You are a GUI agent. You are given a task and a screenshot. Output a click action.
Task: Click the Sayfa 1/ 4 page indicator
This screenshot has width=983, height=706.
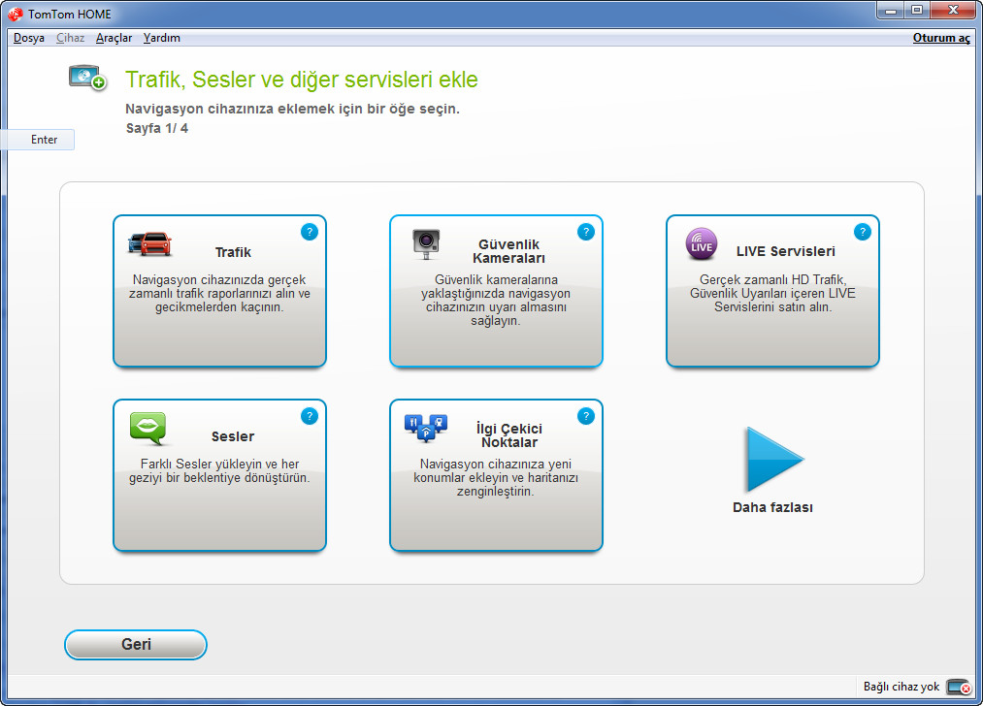pos(157,128)
